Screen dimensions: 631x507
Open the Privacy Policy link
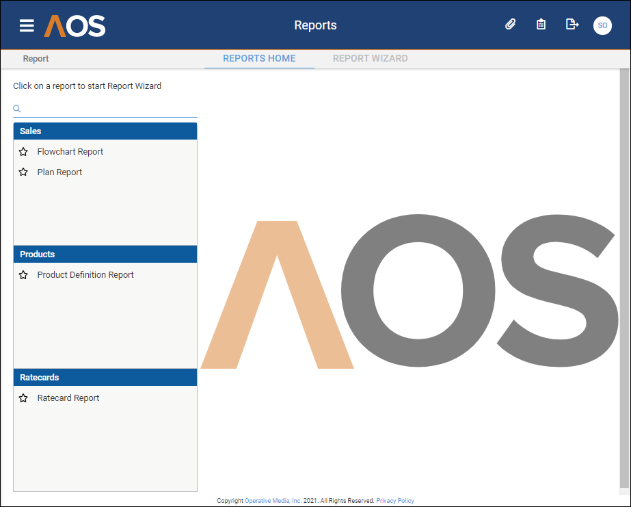(395, 501)
